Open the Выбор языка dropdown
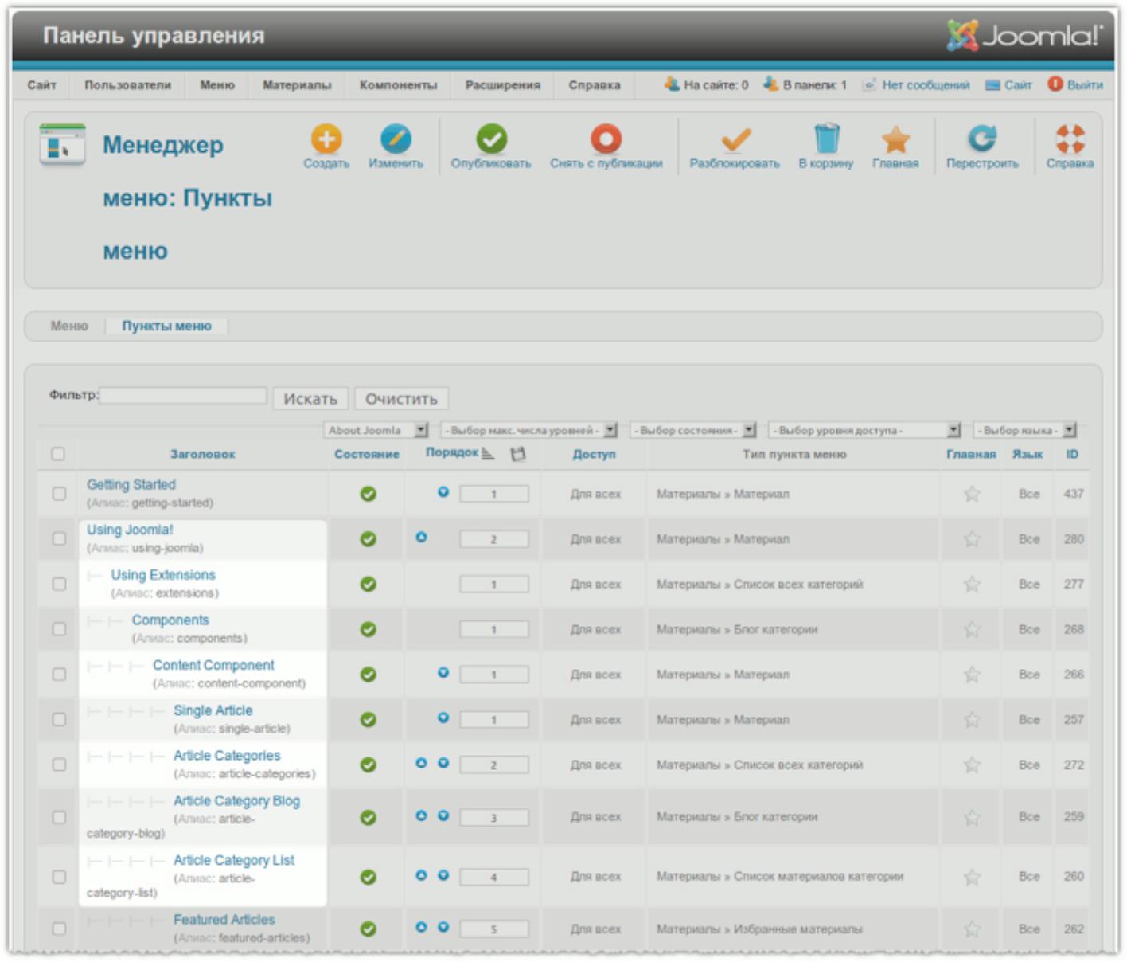The height and width of the screenshot is (962, 1127). coord(1025,430)
